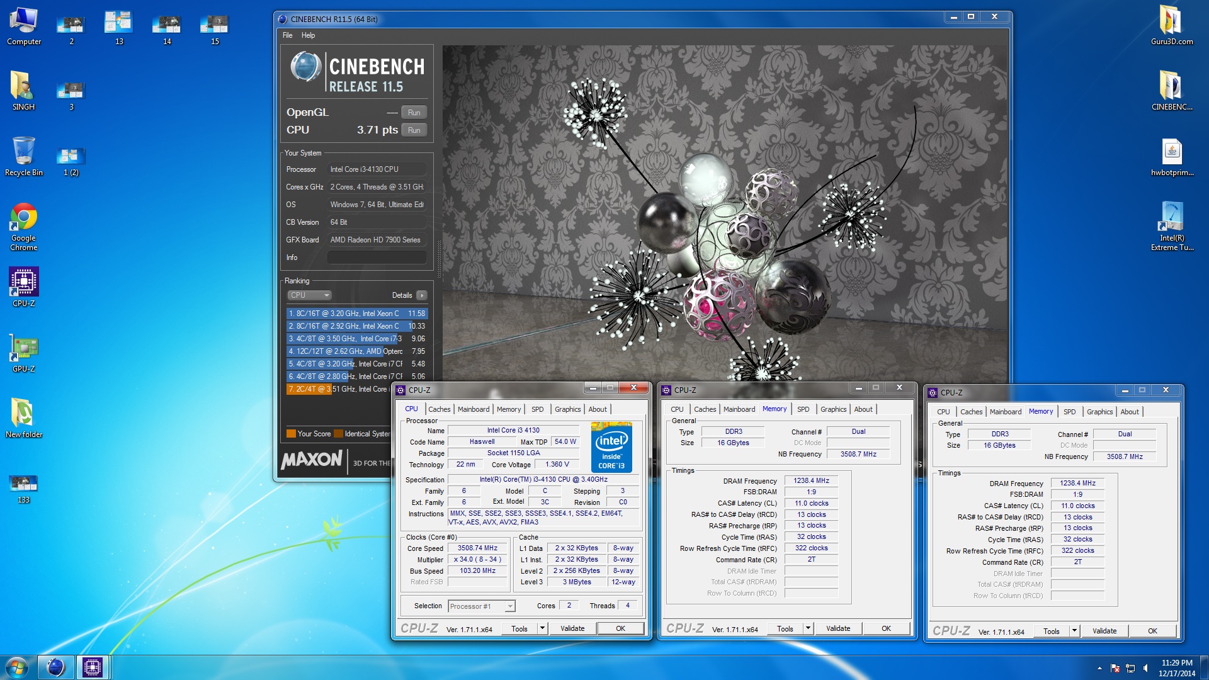Viewport: 1209px width, 680px height.
Task: Click Core Speed value 3508.74 MHz
Action: point(477,548)
